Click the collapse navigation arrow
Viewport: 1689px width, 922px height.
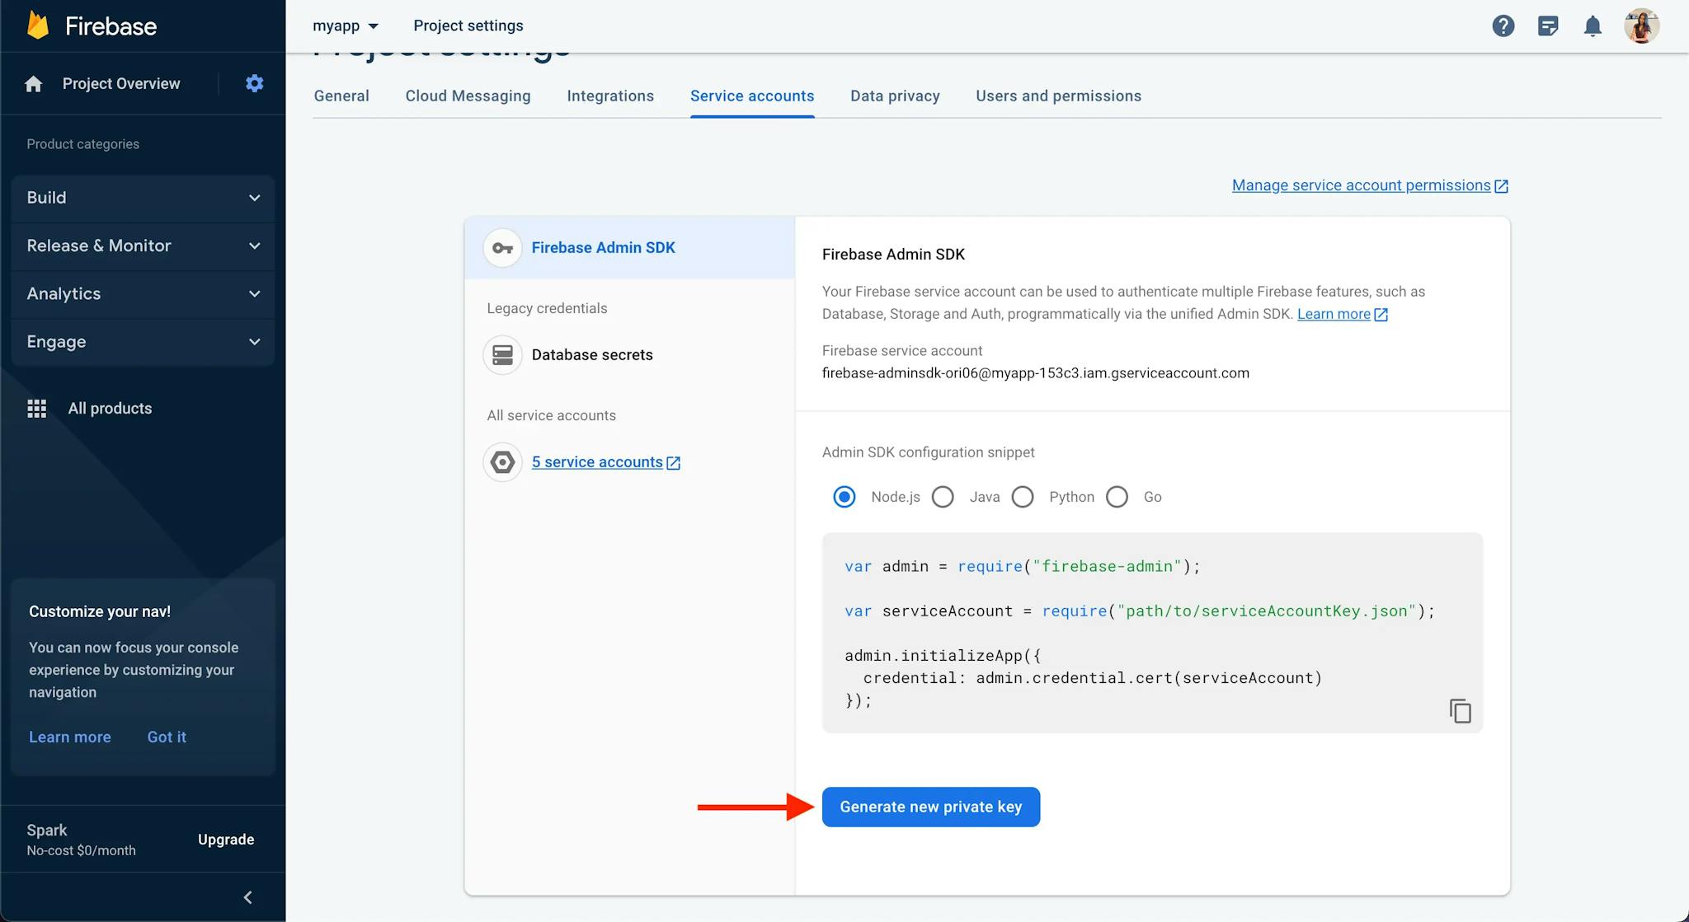click(251, 897)
